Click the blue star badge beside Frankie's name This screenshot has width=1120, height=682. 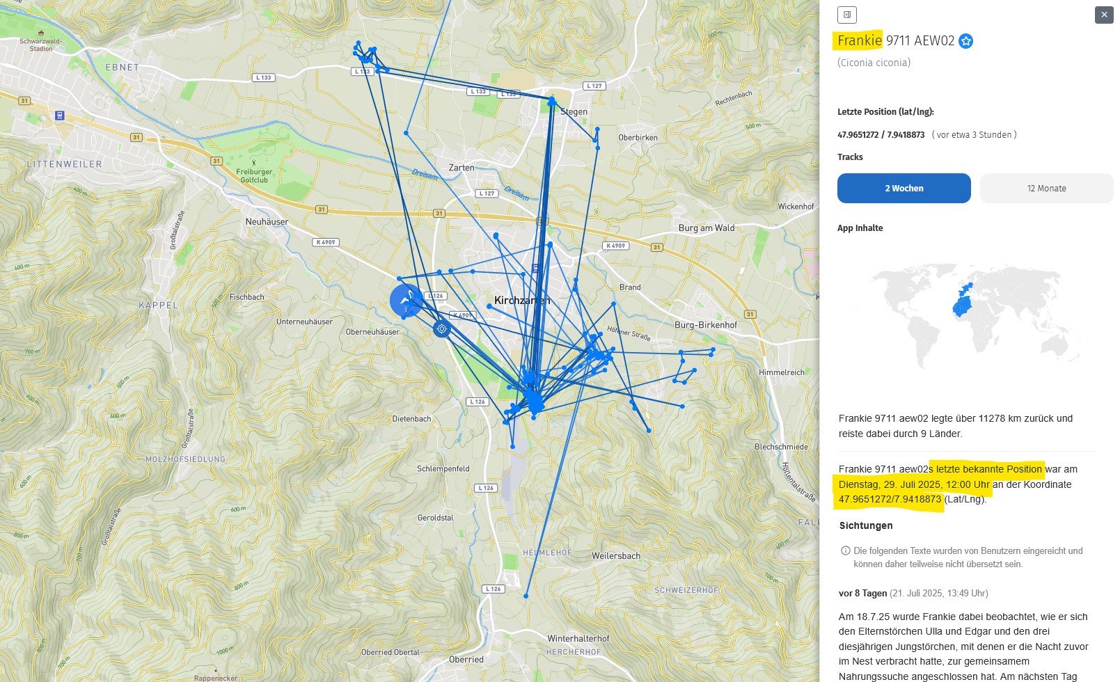tap(965, 41)
